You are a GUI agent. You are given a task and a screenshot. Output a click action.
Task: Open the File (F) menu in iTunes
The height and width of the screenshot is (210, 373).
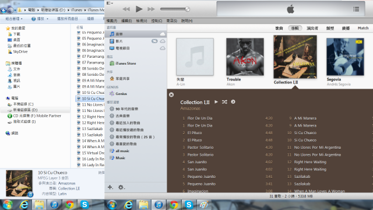click(112, 21)
